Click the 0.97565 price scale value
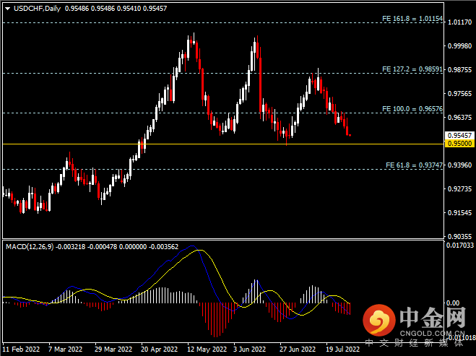The width and height of the screenshot is (476, 356). coord(460,94)
